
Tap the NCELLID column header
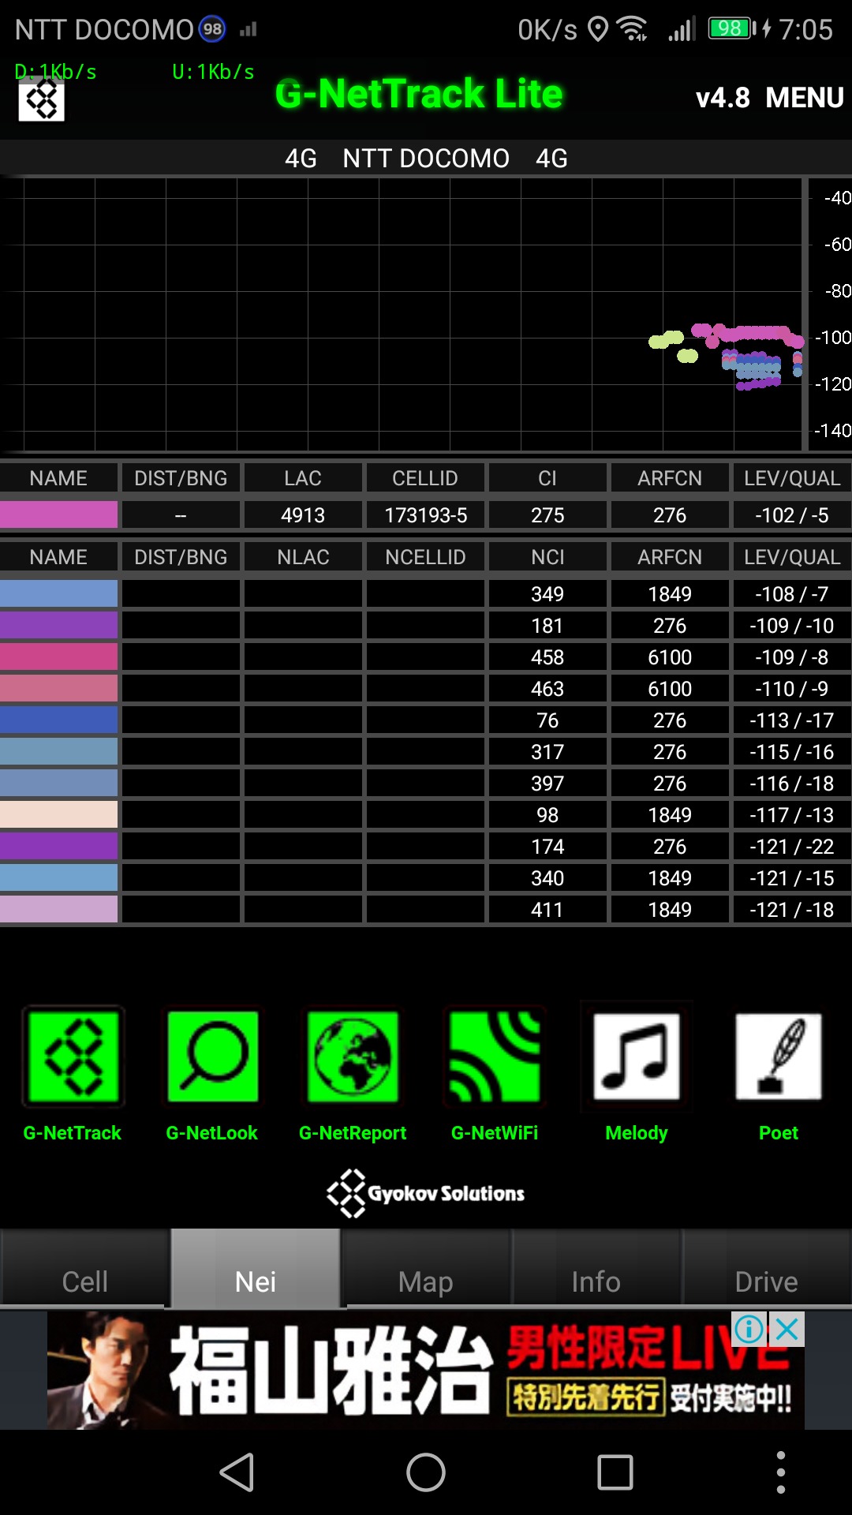425,557
